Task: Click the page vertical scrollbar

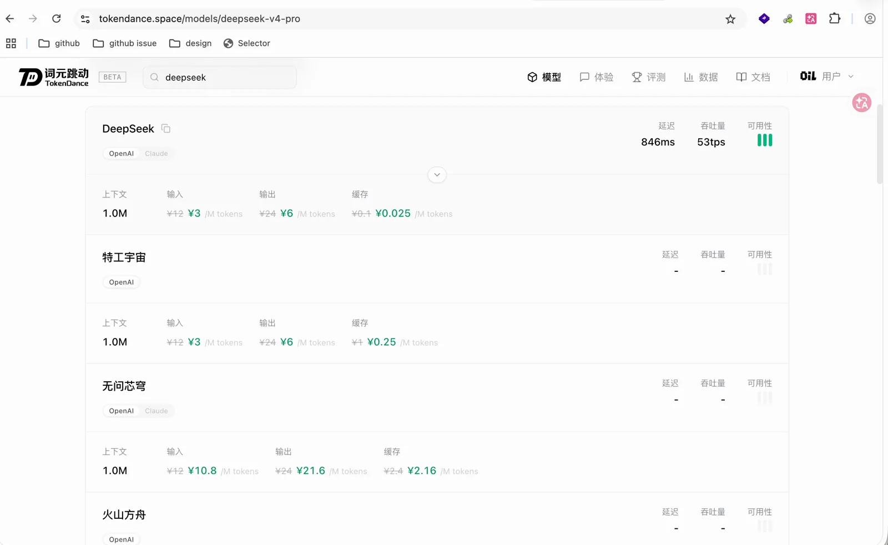Action: [880, 144]
